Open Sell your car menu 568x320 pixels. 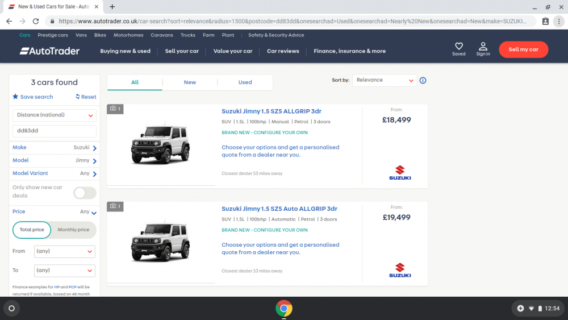(182, 51)
